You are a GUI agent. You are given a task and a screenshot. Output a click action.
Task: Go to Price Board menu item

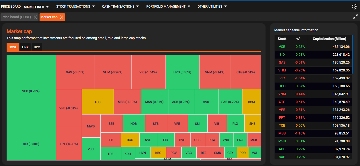coord(11,7)
